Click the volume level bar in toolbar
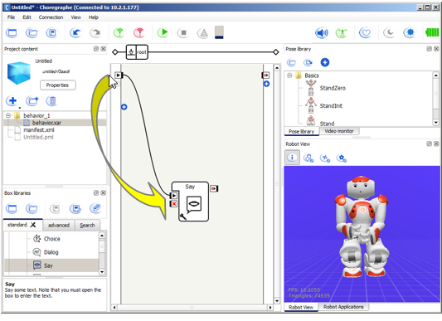Screen dimensions: 442x321 click(219, 32)
